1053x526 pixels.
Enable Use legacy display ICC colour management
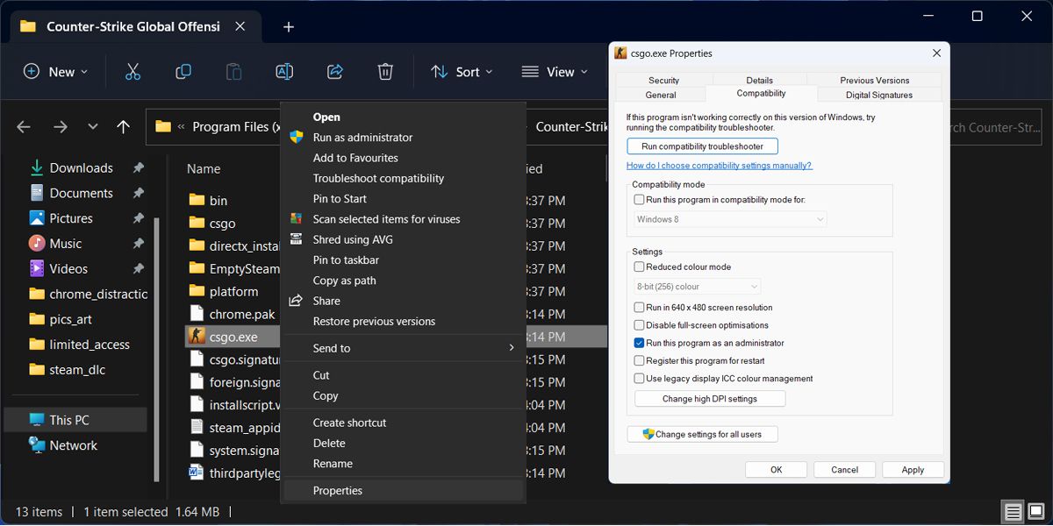(639, 379)
